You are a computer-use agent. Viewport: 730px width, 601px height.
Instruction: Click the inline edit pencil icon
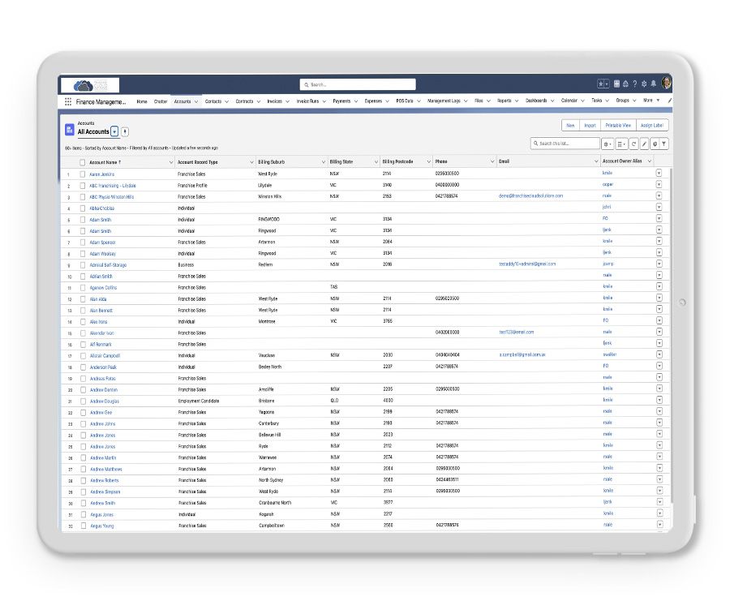(644, 144)
